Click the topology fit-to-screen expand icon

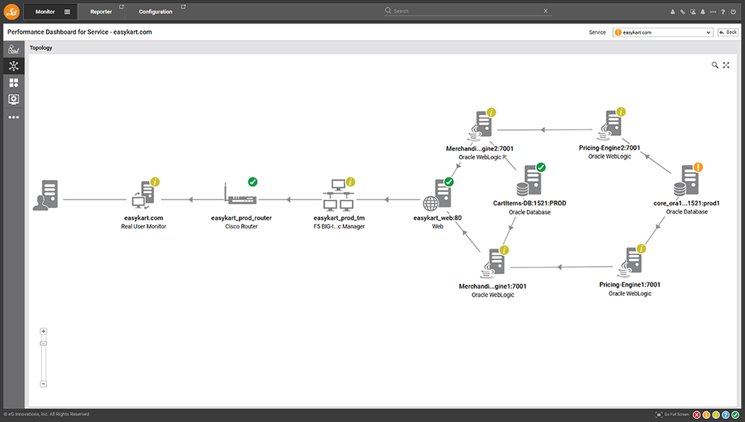tap(726, 65)
